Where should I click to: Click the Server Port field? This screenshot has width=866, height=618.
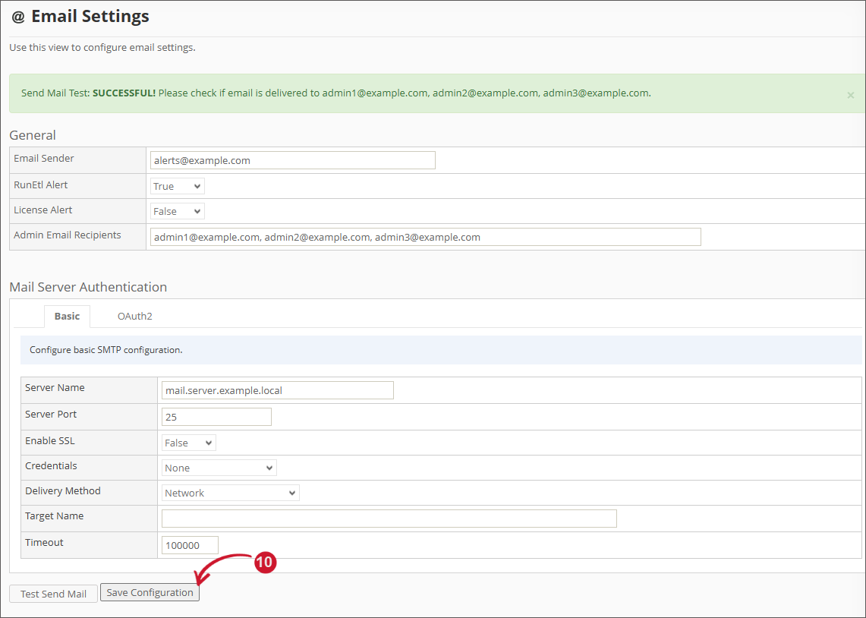tap(216, 417)
